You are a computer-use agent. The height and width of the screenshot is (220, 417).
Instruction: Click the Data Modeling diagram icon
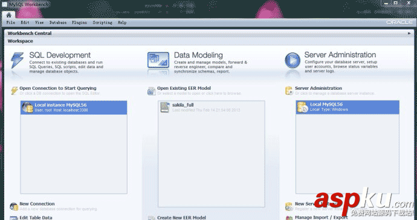click(158, 60)
